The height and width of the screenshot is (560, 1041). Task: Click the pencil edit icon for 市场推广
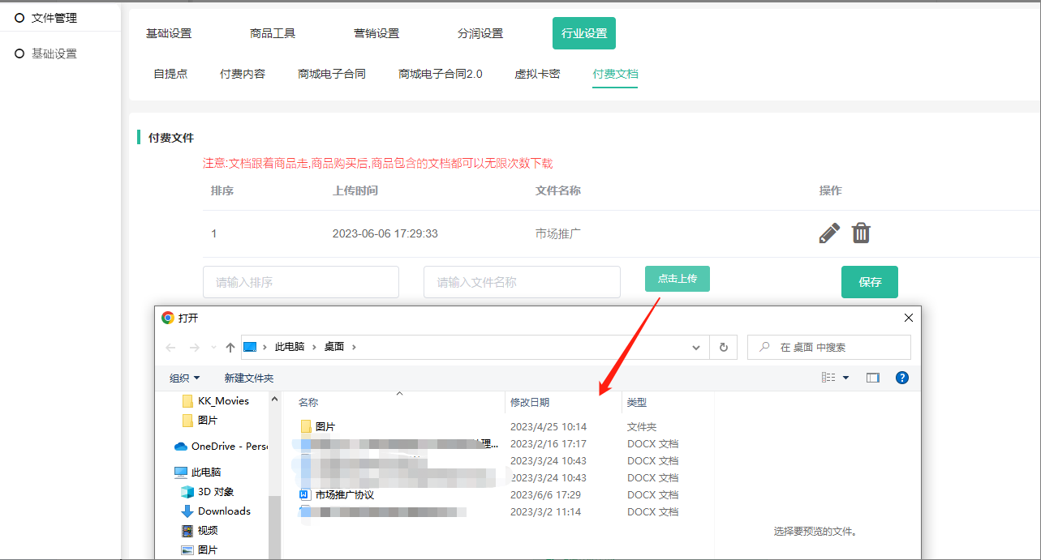click(x=829, y=233)
